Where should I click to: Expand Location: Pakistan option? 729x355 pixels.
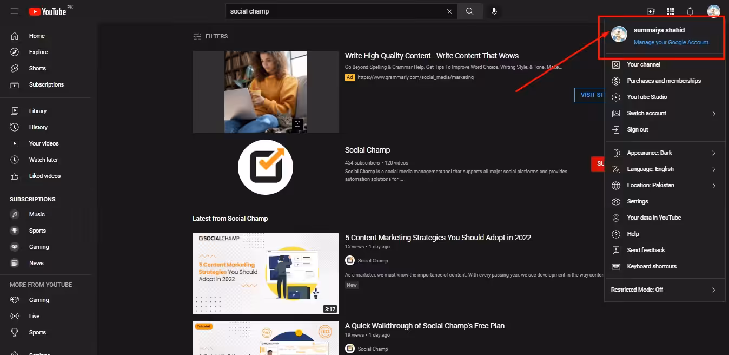tap(665, 185)
